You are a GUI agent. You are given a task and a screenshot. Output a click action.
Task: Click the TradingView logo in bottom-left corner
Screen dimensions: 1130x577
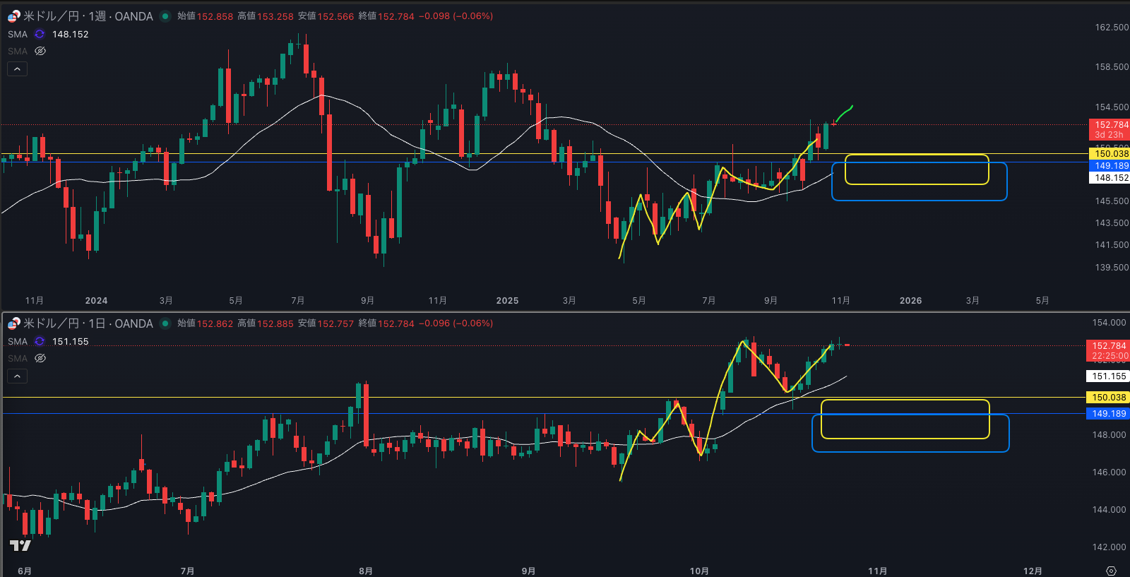click(x=20, y=545)
